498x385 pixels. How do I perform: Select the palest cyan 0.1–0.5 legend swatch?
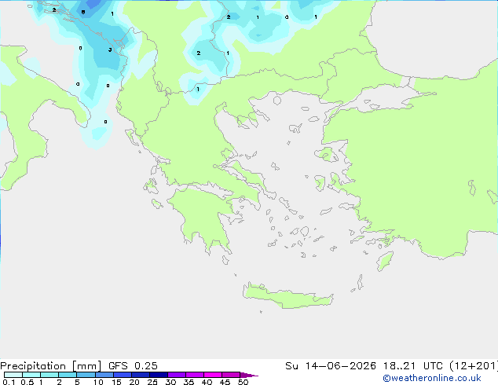[x=13, y=375]
